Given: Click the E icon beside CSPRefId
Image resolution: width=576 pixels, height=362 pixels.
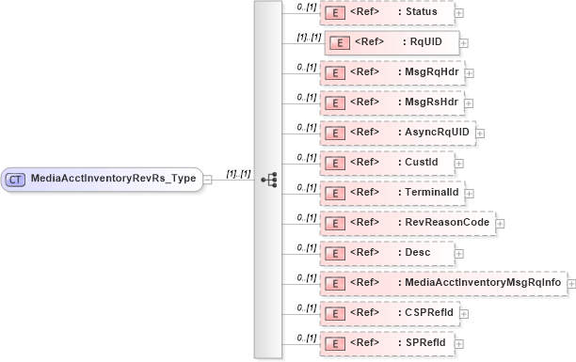Looking at the screenshot, I should pyautogui.click(x=335, y=314).
